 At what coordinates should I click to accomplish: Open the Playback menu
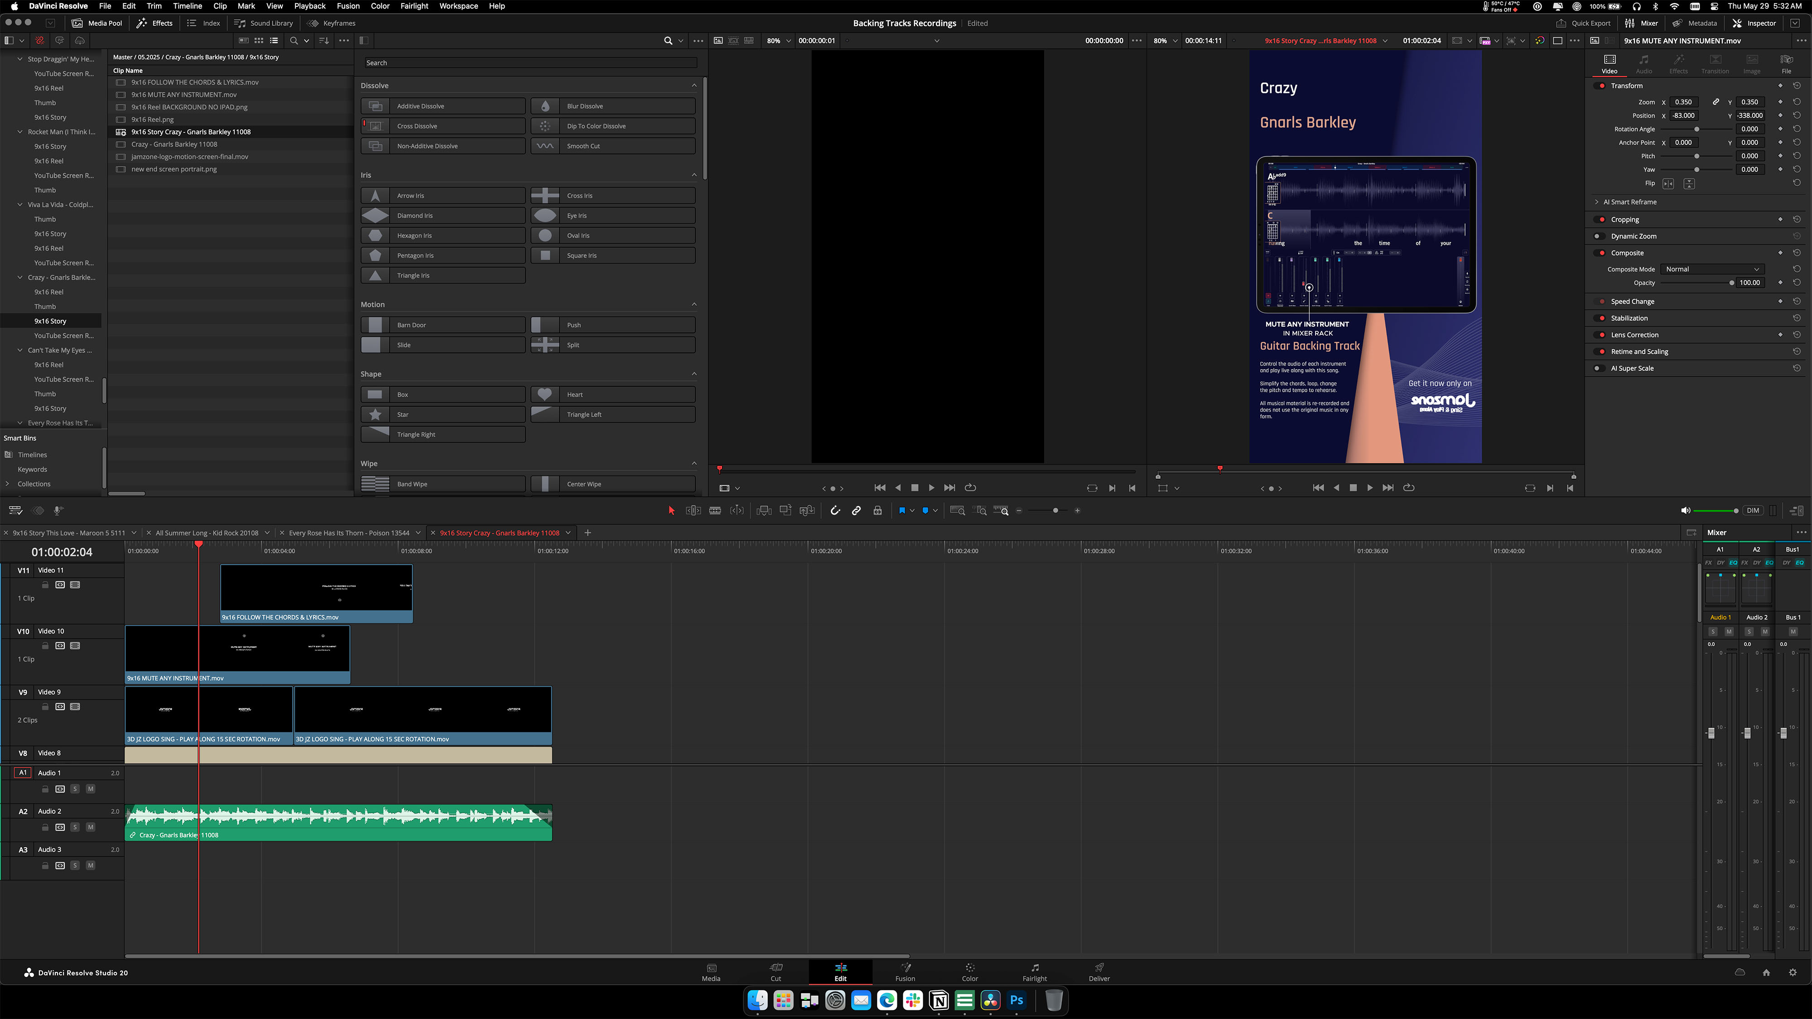tap(309, 5)
